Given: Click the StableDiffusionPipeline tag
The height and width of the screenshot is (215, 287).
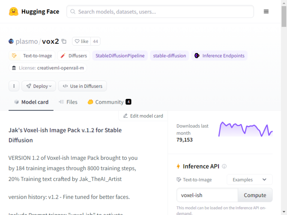Looking at the screenshot, I should [x=120, y=56].
